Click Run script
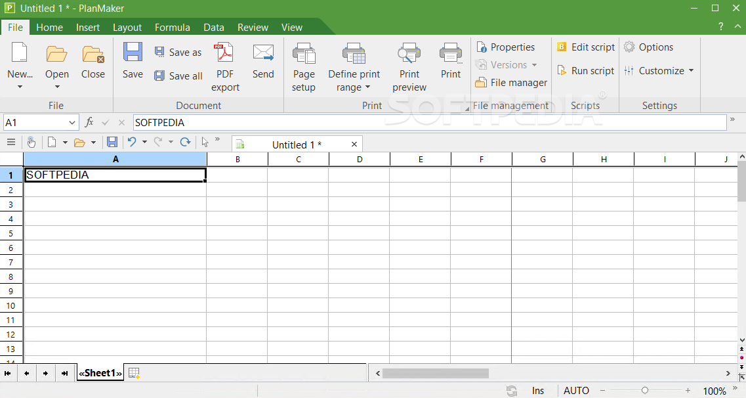This screenshot has width=746, height=398. pos(586,70)
